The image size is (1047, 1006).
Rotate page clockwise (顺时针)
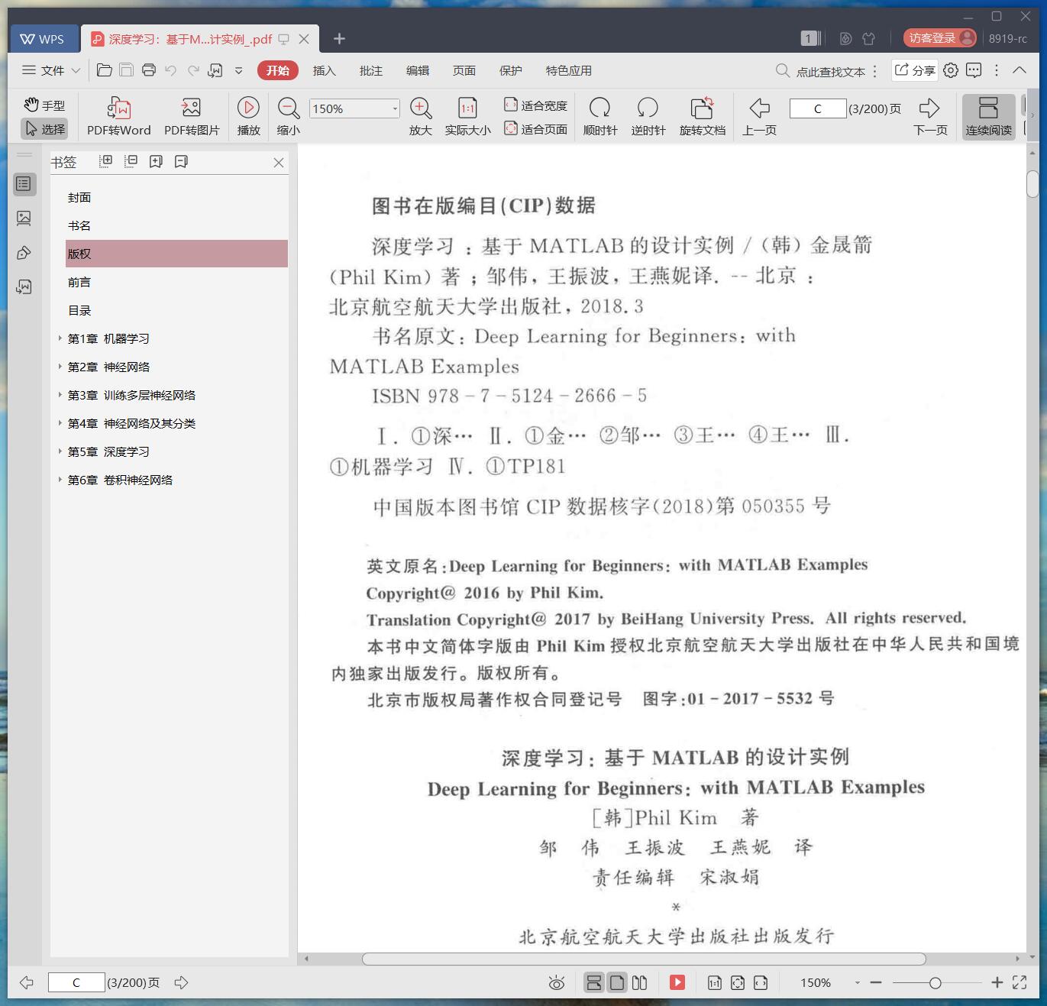[600, 116]
